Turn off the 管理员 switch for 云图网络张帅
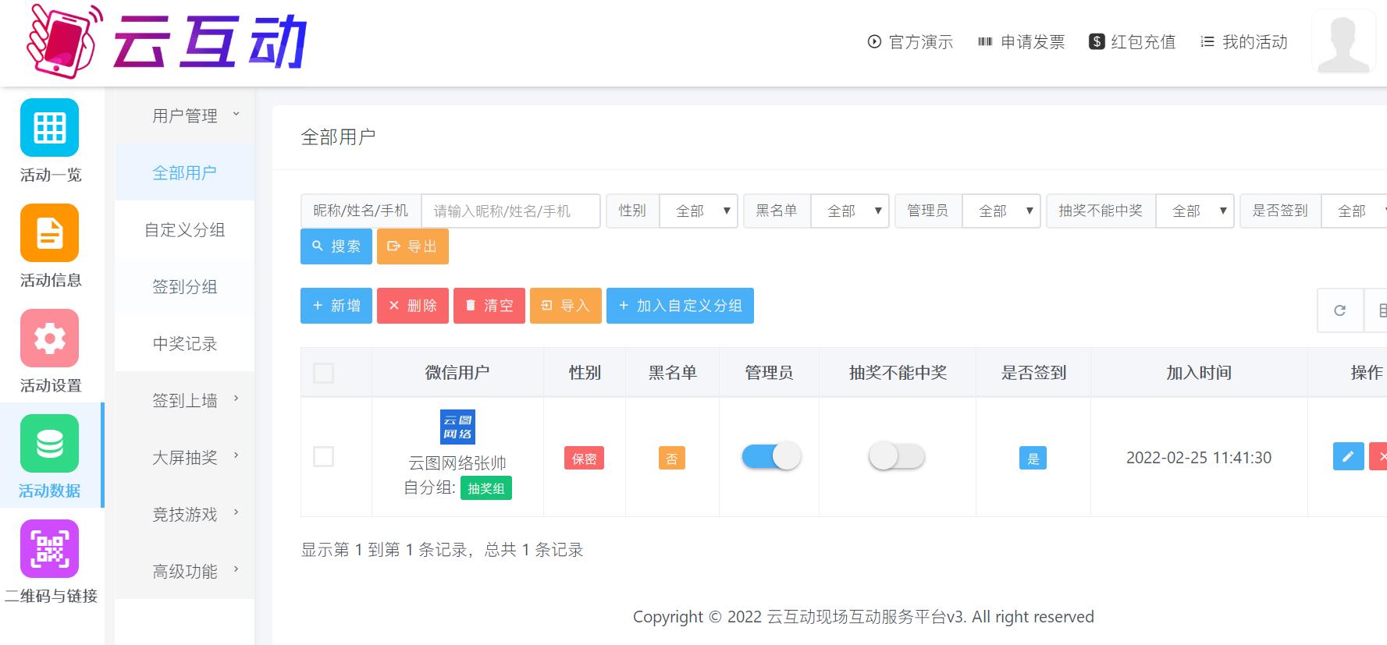 pyautogui.click(x=771, y=456)
